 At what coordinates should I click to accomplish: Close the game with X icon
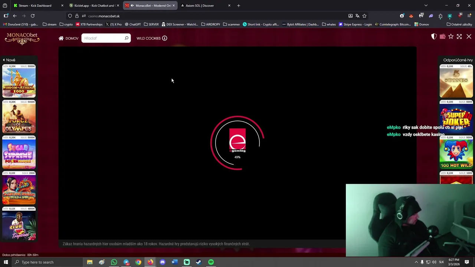coord(469,36)
